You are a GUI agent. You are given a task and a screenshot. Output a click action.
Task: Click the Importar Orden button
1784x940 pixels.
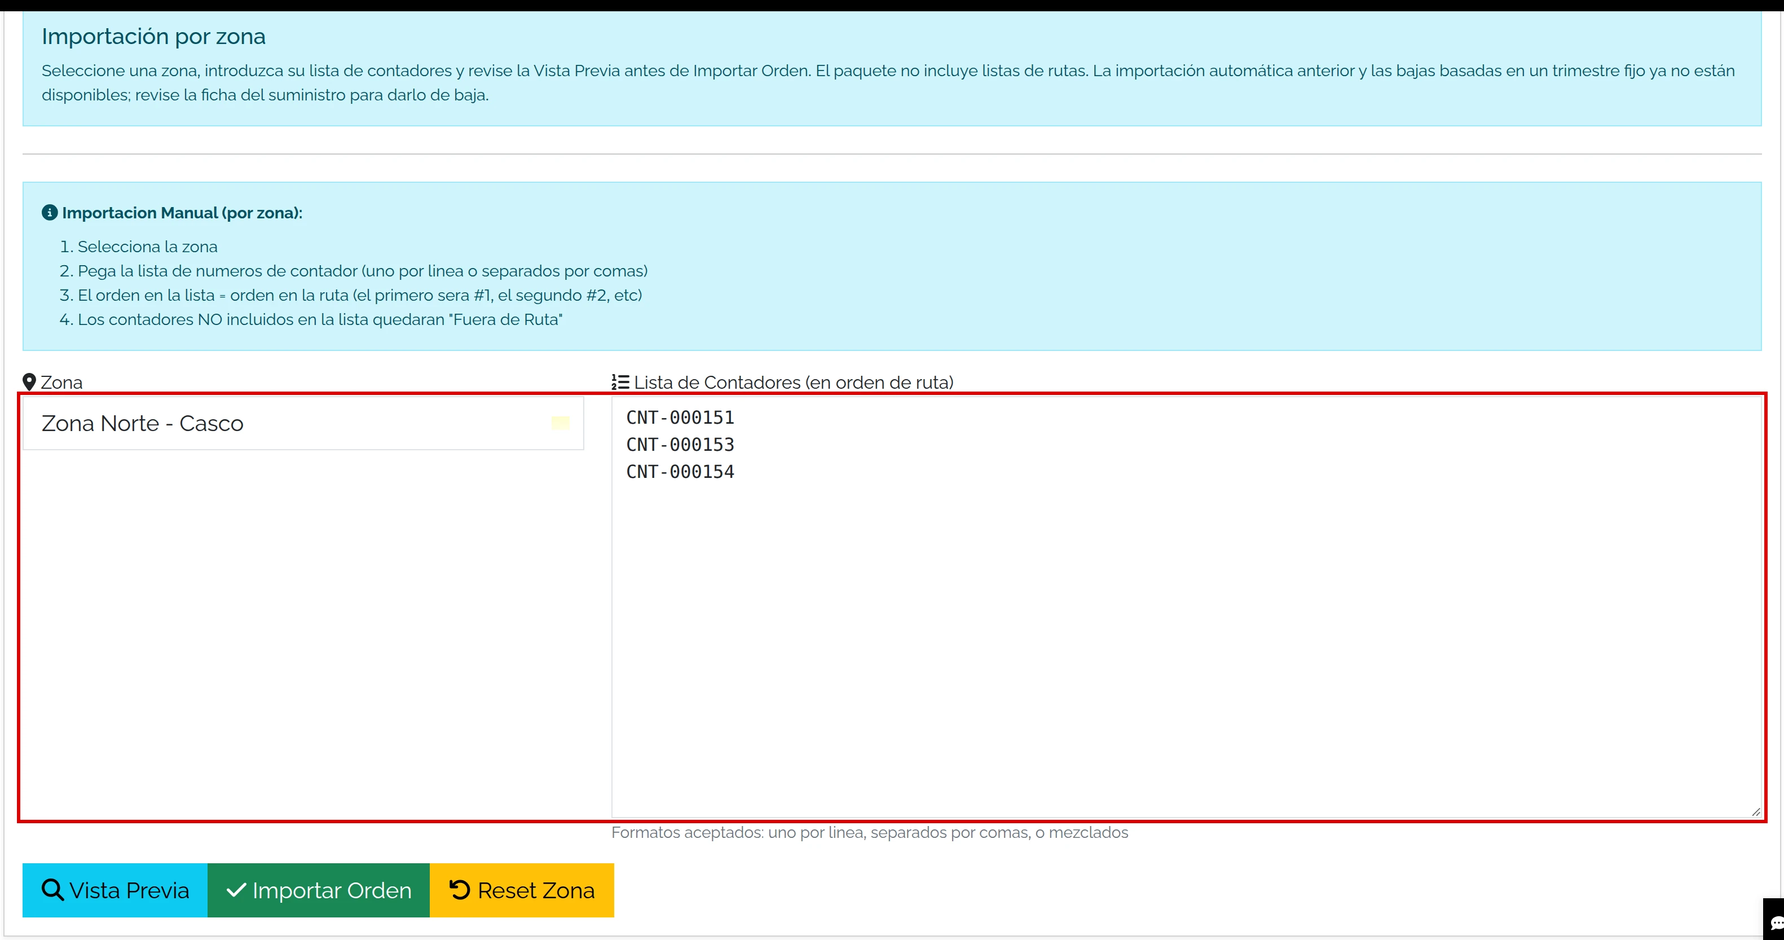pos(319,890)
